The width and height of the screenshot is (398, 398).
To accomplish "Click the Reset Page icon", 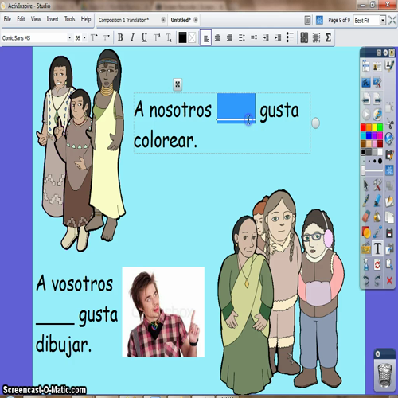I will click(377, 265).
